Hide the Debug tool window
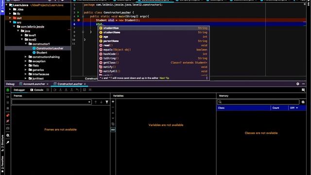This screenshot has height=175, width=311. [x=303, y=84]
